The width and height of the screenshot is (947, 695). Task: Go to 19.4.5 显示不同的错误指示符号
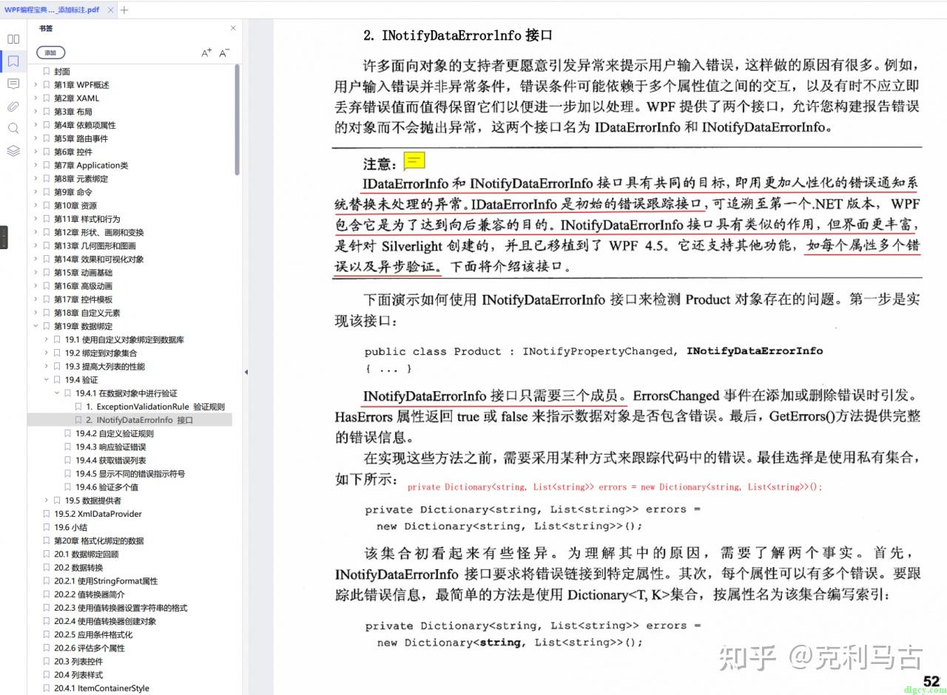point(130,474)
